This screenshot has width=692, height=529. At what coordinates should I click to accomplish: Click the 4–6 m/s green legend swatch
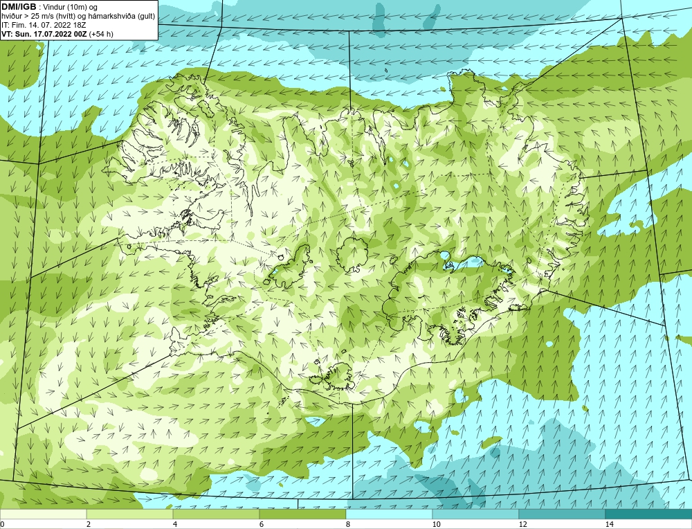(x=216, y=514)
